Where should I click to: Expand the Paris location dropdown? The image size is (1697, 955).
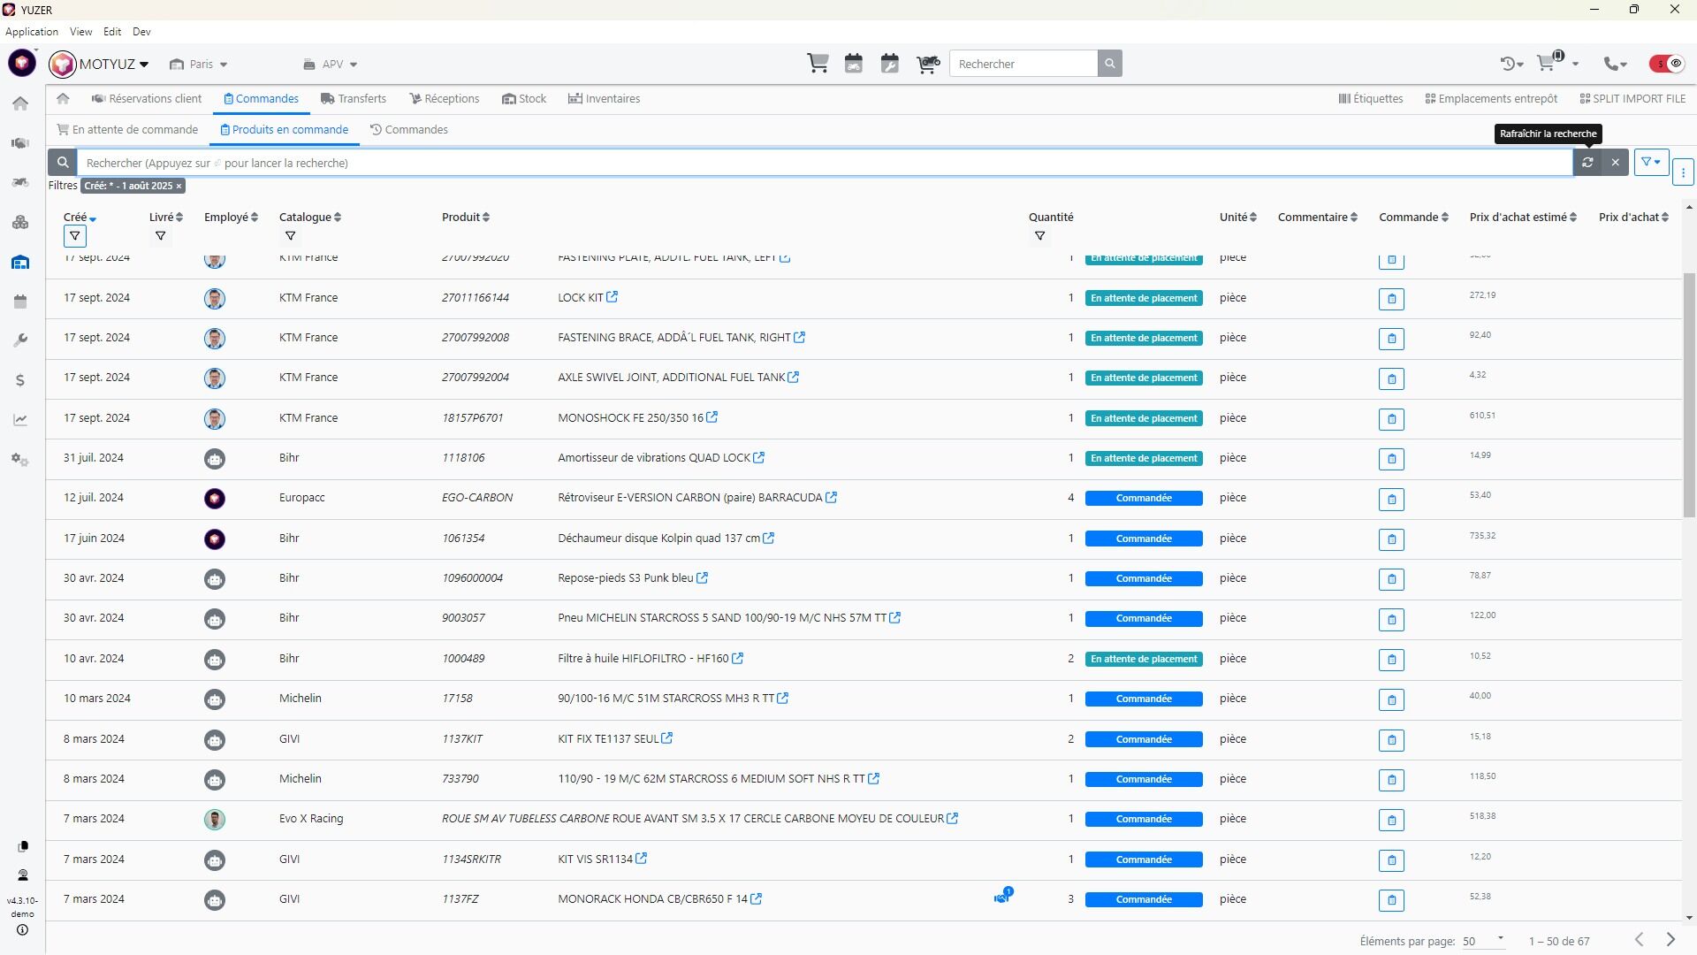point(200,65)
